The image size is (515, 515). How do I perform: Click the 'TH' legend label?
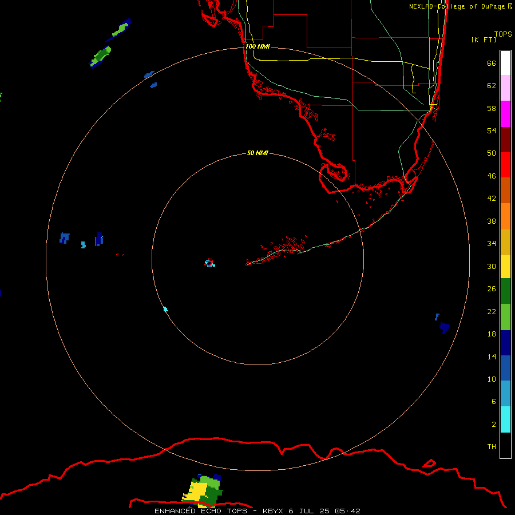[492, 447]
